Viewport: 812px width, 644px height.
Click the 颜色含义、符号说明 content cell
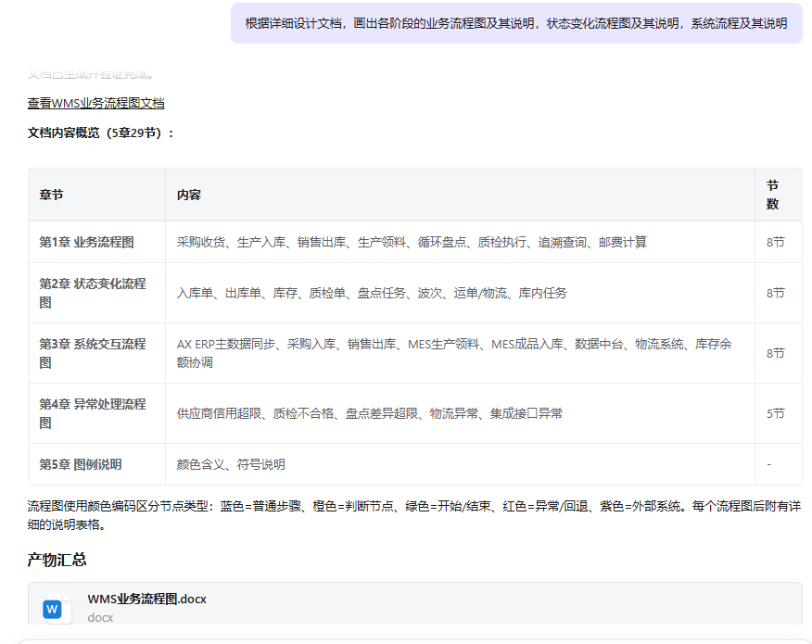(231, 464)
